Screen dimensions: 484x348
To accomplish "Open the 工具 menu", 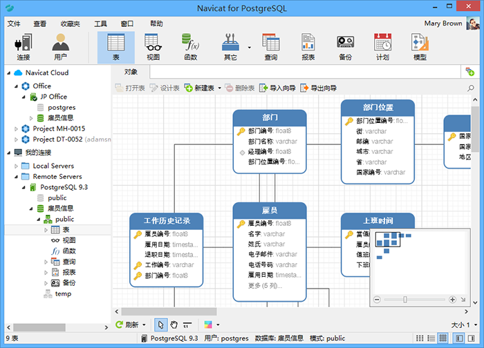I will [101, 23].
